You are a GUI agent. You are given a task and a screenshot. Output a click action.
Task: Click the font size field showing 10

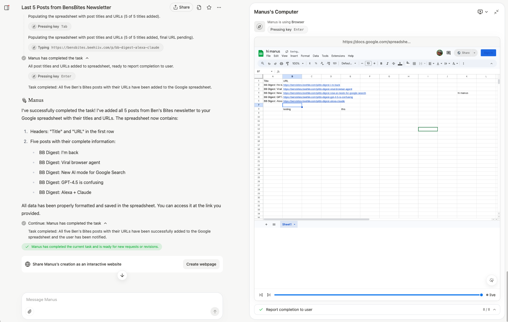pos(368,63)
